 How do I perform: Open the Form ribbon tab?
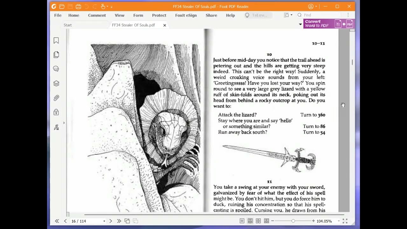(x=138, y=15)
